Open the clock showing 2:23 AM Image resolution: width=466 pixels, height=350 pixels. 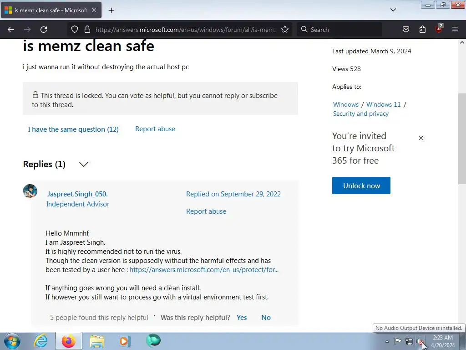(443, 341)
